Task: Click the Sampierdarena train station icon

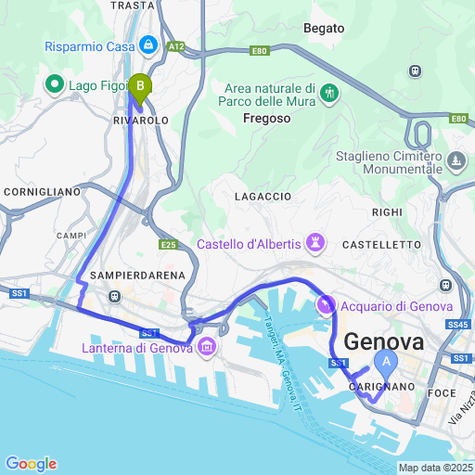Action: (114, 297)
